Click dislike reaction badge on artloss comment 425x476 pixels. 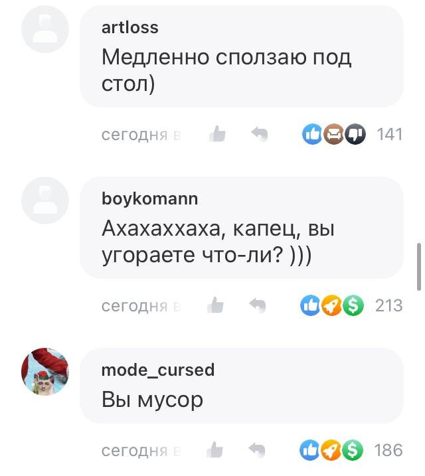355,134
